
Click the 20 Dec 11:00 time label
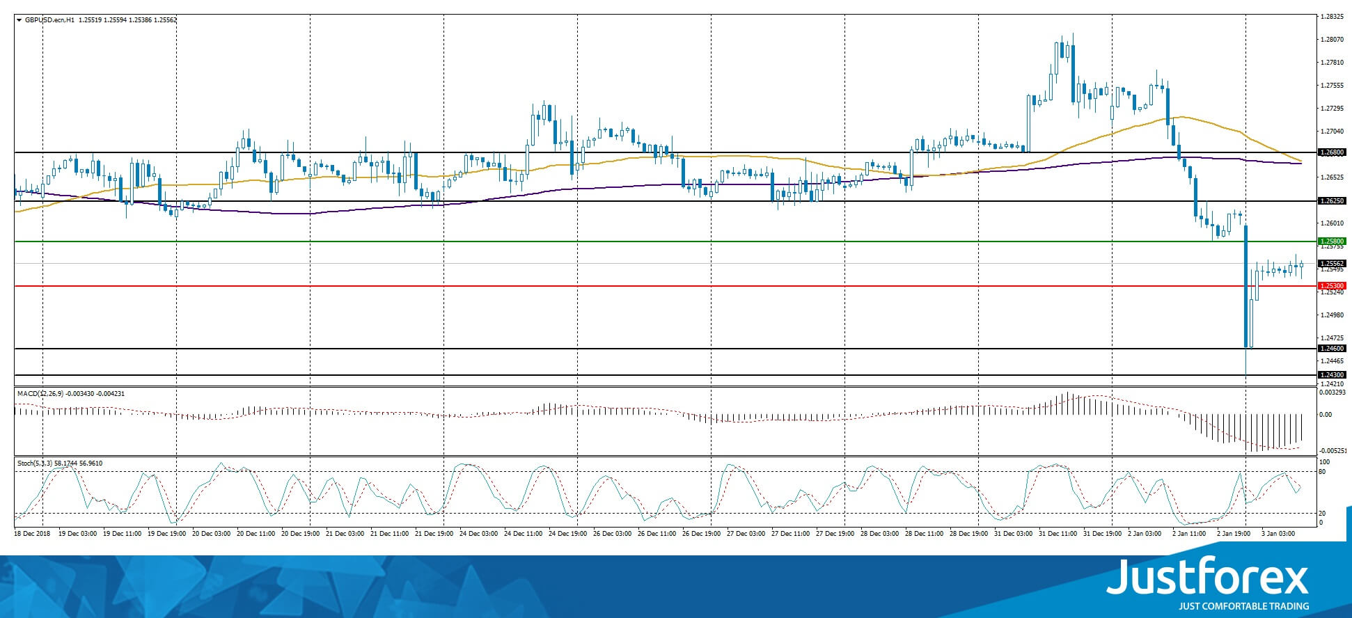[256, 534]
